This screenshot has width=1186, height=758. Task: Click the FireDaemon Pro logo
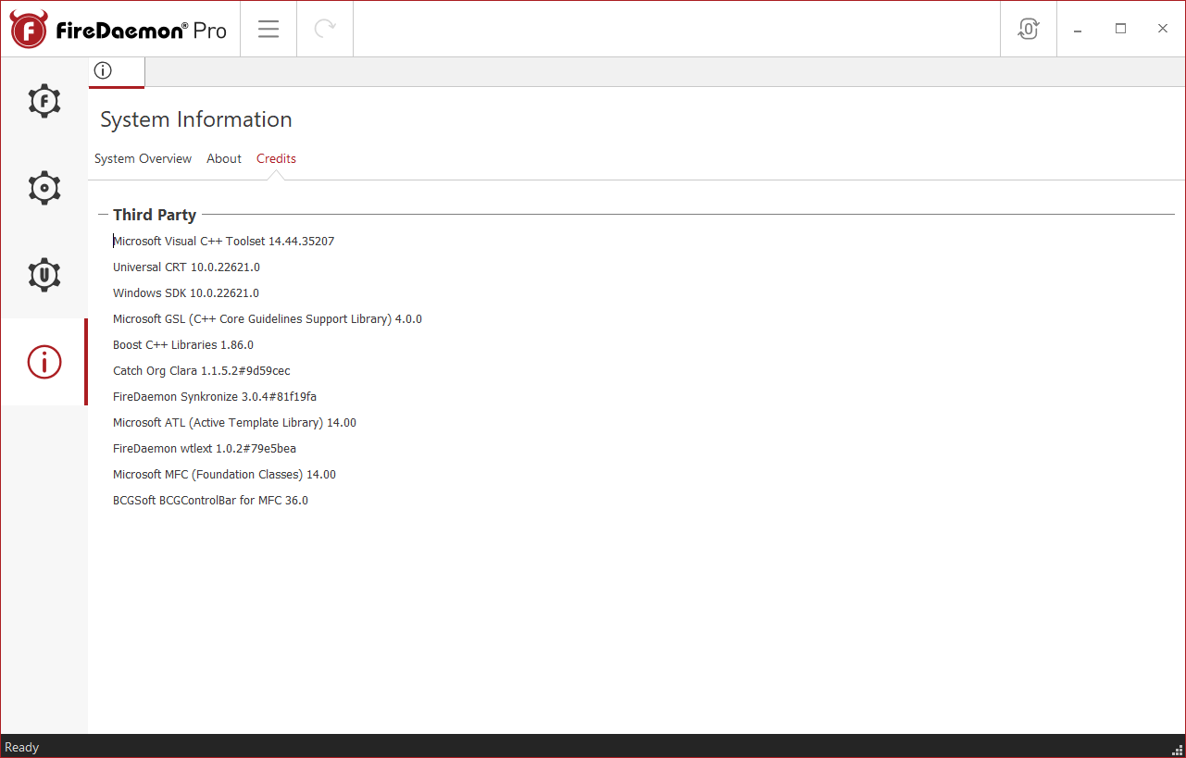(x=119, y=30)
